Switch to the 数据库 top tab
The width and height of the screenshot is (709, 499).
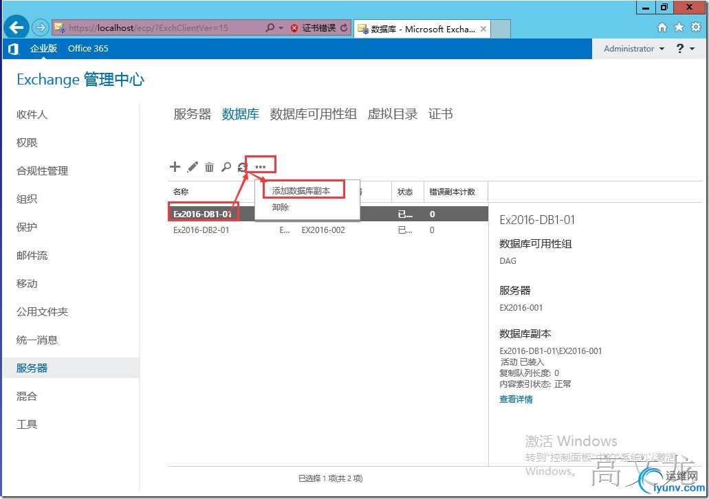(241, 114)
